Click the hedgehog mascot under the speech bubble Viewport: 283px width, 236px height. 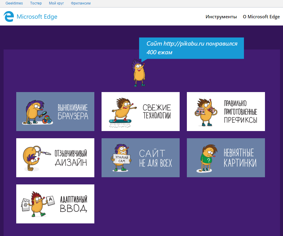[139, 73]
